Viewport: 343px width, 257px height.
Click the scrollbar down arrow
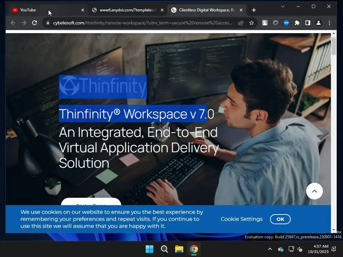334,230
